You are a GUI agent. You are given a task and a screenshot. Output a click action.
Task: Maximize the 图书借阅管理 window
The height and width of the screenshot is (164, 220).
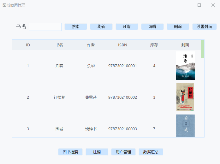(x=199, y=5)
